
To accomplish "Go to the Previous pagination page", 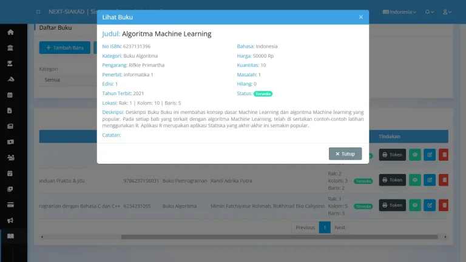I will tap(305, 227).
